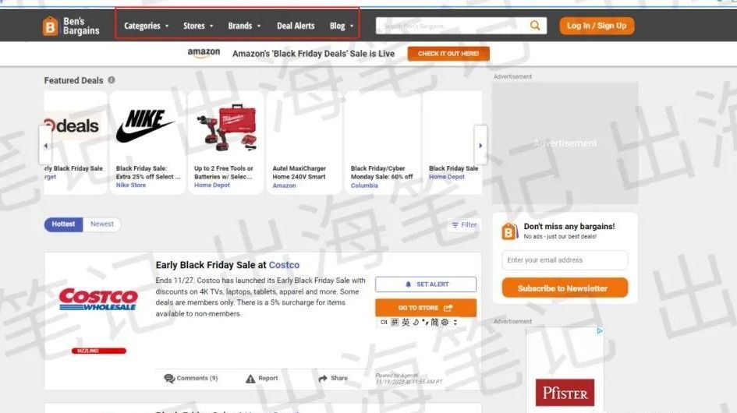Open the Nike featured deal image
Image resolution: width=737 pixels, height=413 pixels.
[145, 125]
